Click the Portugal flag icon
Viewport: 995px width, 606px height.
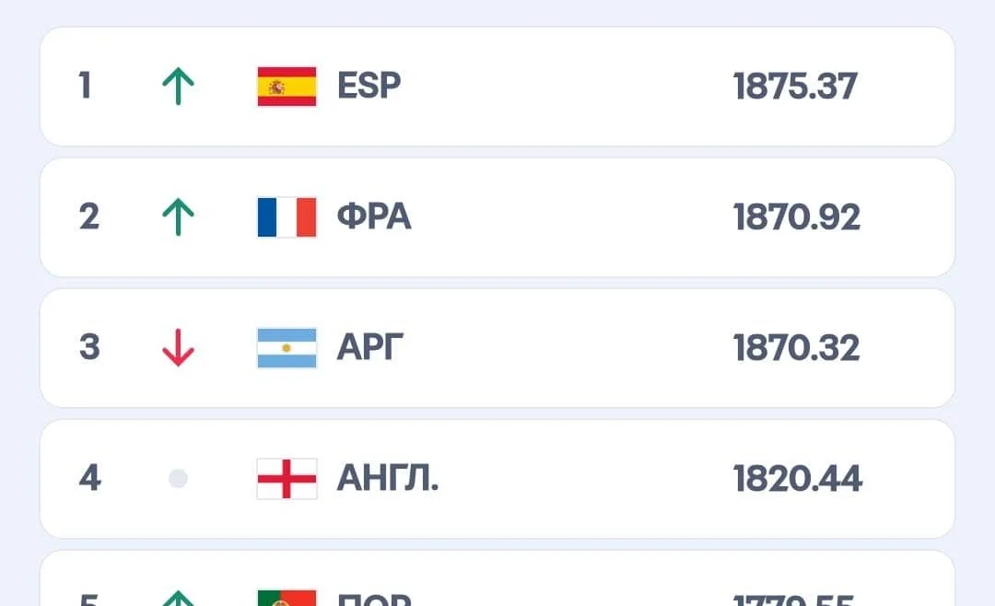(x=287, y=597)
